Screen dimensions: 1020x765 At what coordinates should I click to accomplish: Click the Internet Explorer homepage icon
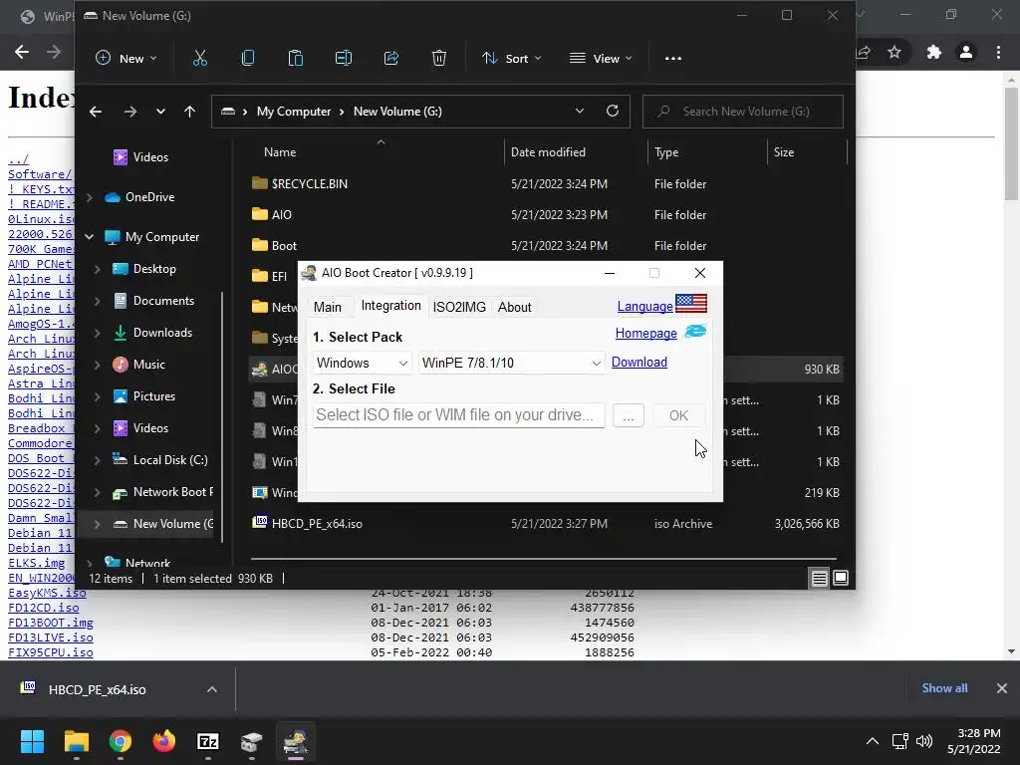[x=695, y=332]
